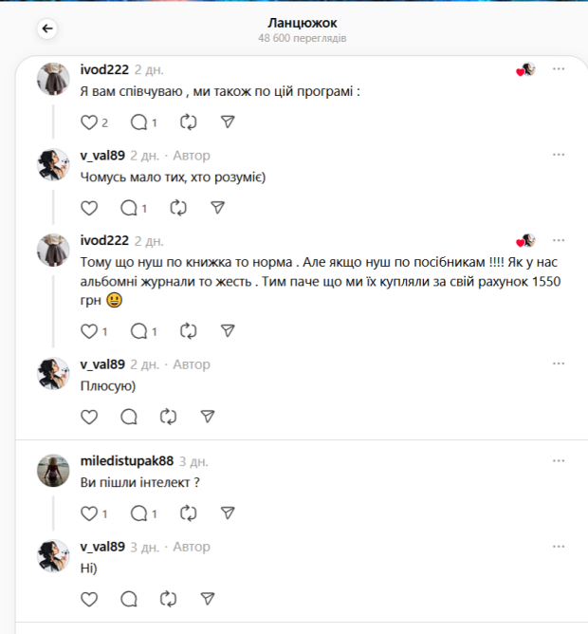Viewport: 588px width, 634px height.
Task: Go back using the arrow button
Action: [x=47, y=28]
